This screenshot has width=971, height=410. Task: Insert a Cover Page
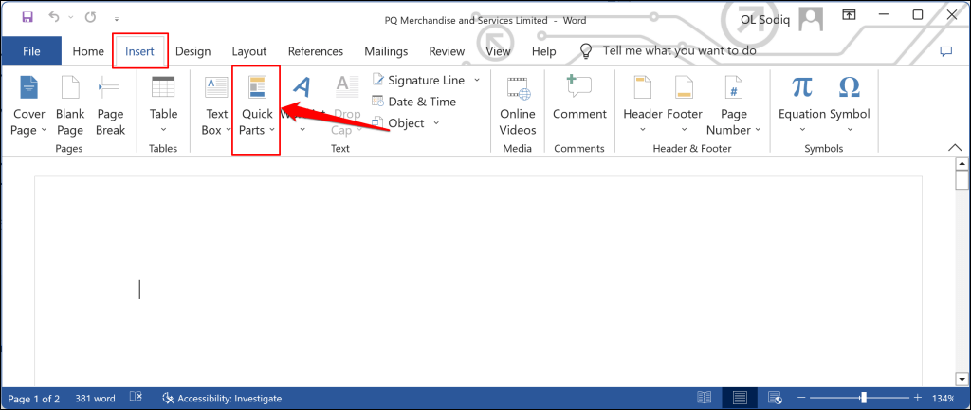tap(29, 105)
